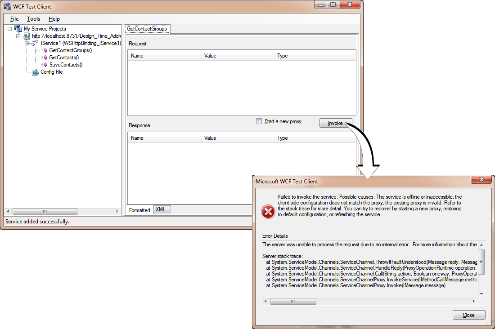The image size is (495, 329).
Task: Click the GetContacts() method icon
Action: pos(45,58)
